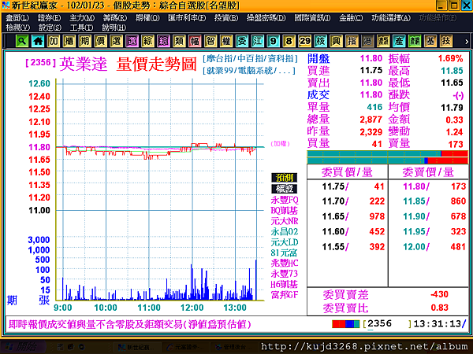Click the 29 toolbar icon

(x=304, y=41)
